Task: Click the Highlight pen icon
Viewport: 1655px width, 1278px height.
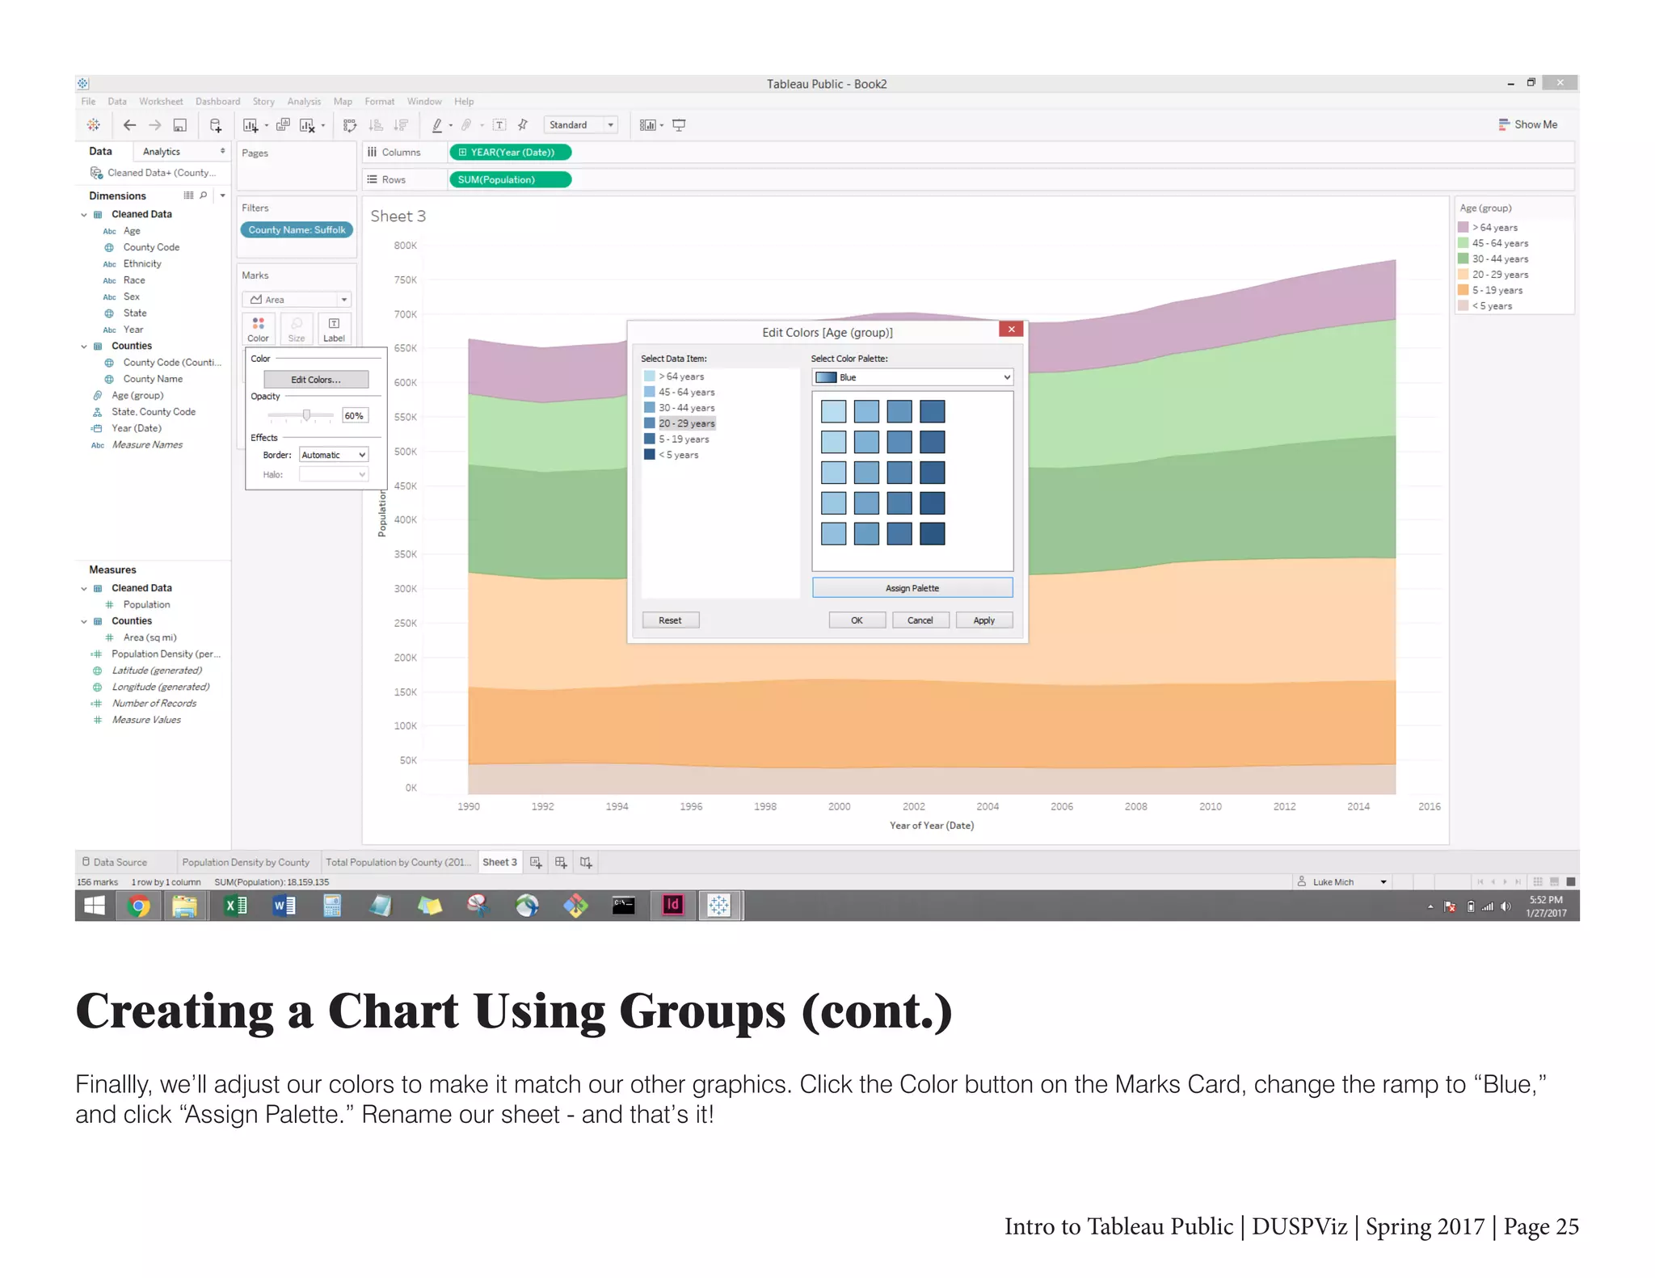Action: tap(437, 125)
